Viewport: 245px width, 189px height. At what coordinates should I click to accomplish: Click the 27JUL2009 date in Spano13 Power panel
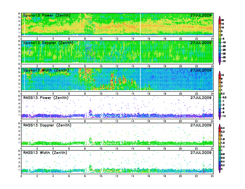tap(201, 15)
